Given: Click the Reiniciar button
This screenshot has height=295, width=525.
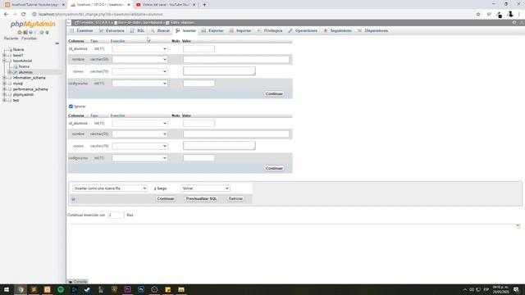Looking at the screenshot, I should (x=235, y=198).
